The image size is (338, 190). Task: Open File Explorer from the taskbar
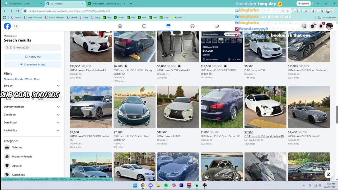tap(158, 186)
